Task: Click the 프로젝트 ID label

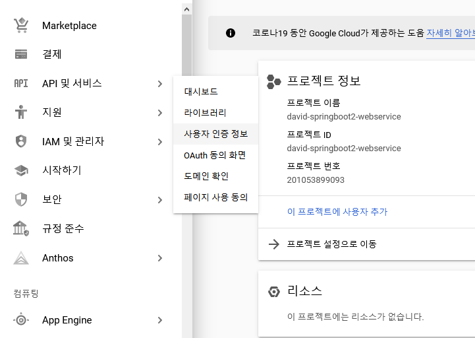Action: pyautogui.click(x=309, y=135)
